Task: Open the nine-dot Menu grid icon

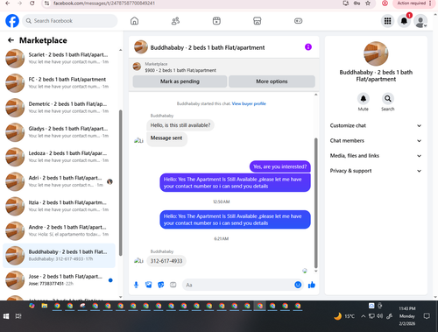Action: pos(387,21)
